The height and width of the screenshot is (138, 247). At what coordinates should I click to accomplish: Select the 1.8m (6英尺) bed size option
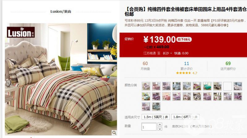(x=185, y=117)
